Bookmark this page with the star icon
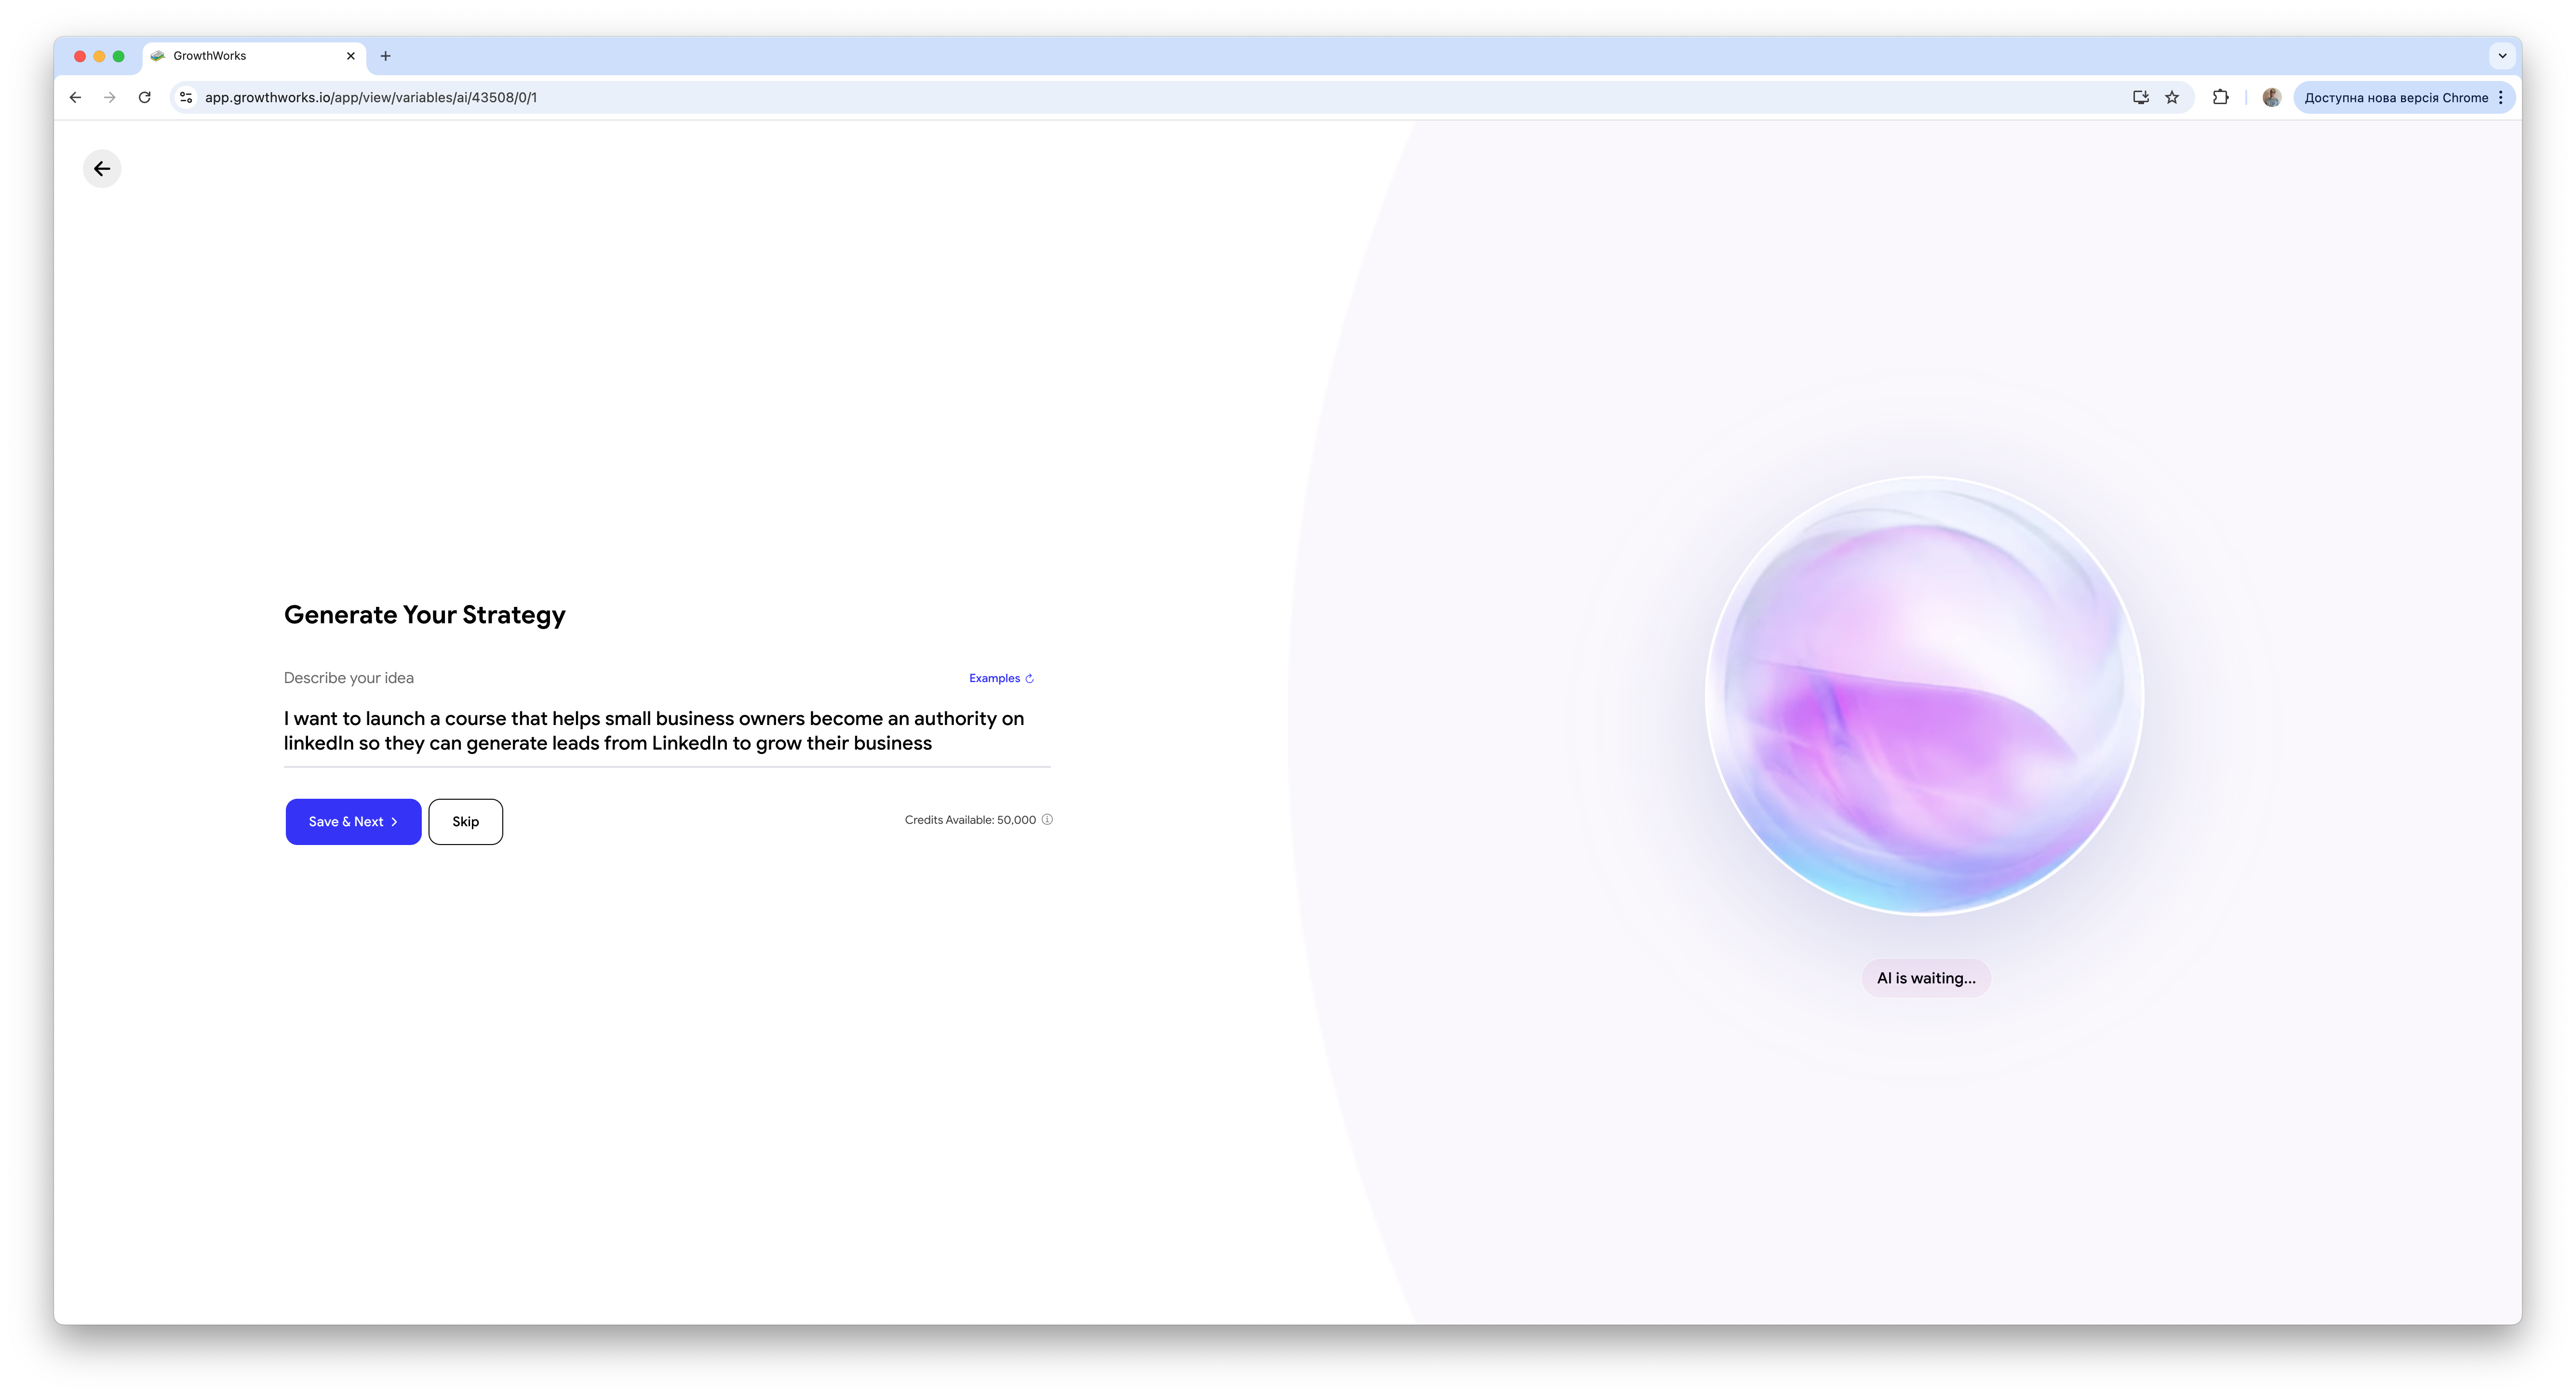Image resolution: width=2576 pixels, height=1396 pixels. click(2172, 97)
